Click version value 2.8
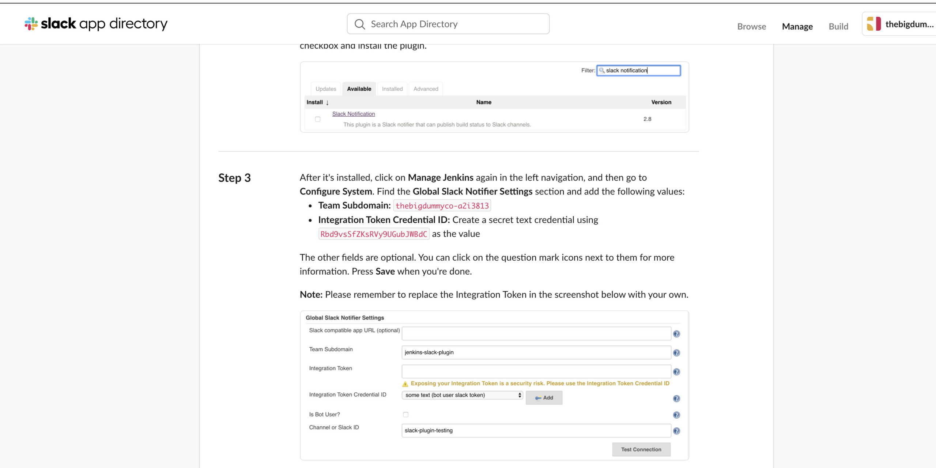The height and width of the screenshot is (468, 936). [x=647, y=119]
